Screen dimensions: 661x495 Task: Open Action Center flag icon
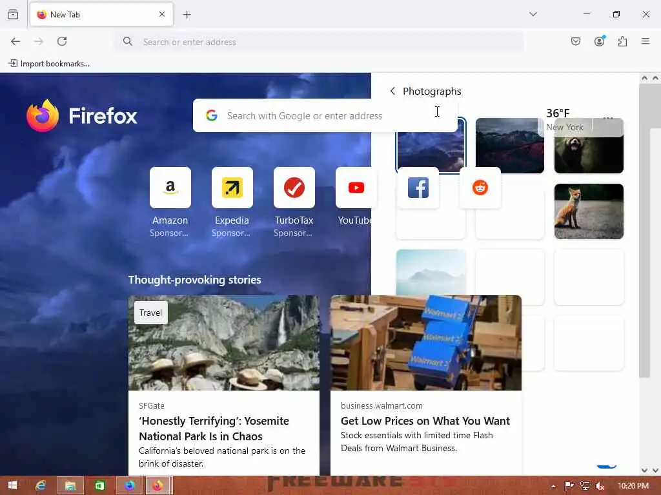coord(569,486)
